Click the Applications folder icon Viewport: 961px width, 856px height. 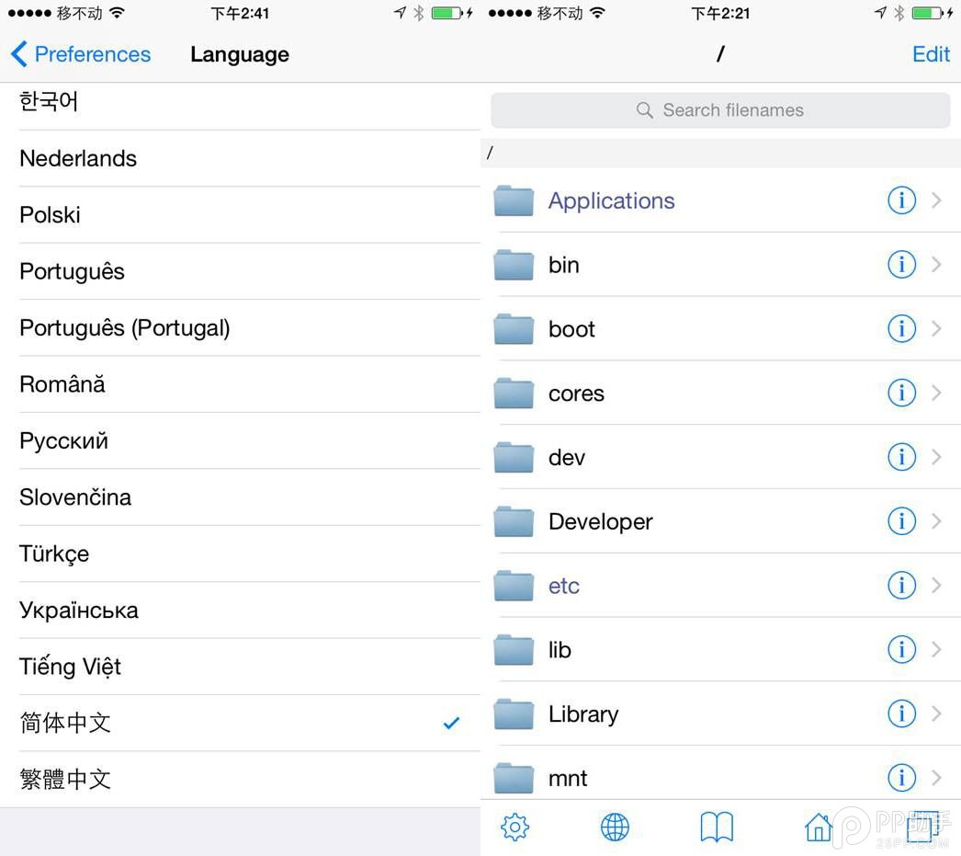[x=514, y=200]
